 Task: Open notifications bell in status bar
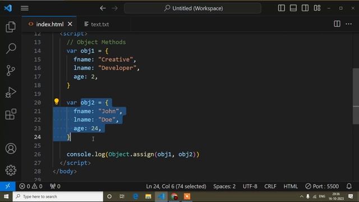pyautogui.click(x=349, y=186)
